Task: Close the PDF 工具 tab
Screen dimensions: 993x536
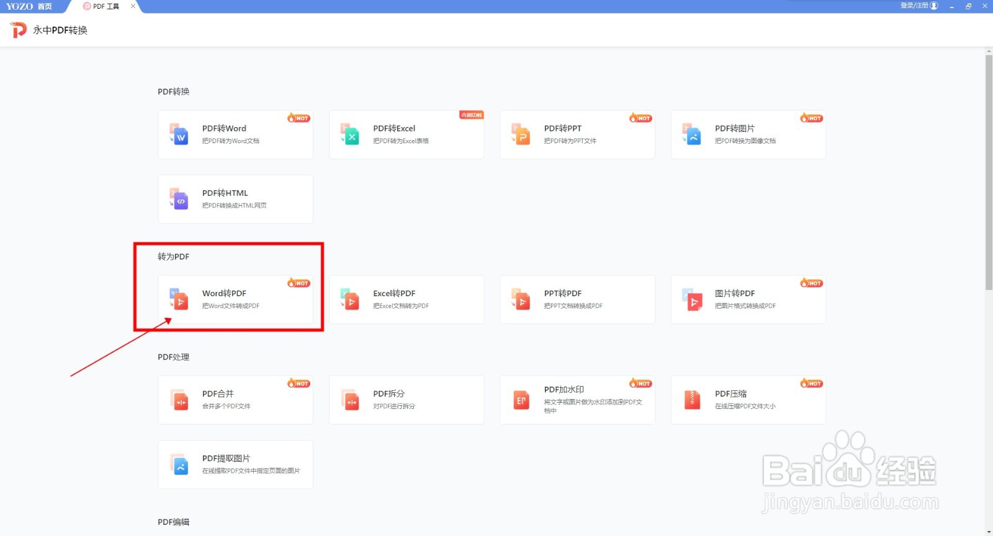Action: pyautogui.click(x=133, y=6)
